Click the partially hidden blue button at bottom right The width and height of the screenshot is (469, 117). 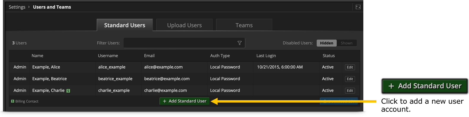(339, 101)
